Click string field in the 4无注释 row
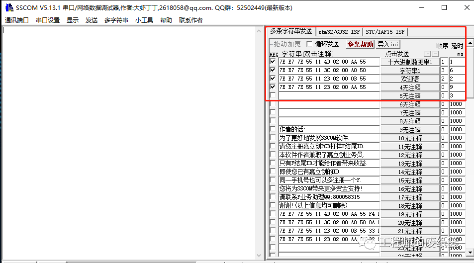This screenshot has height=263, width=474. click(x=329, y=87)
